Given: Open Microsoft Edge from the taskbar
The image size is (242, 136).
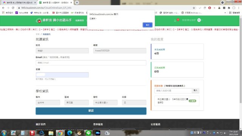Looking at the screenshot, I should (x=70, y=133).
